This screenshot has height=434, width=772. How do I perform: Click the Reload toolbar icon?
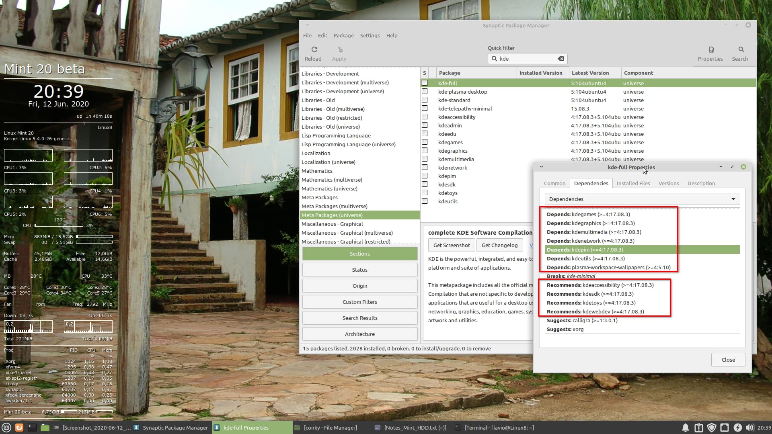pyautogui.click(x=314, y=50)
